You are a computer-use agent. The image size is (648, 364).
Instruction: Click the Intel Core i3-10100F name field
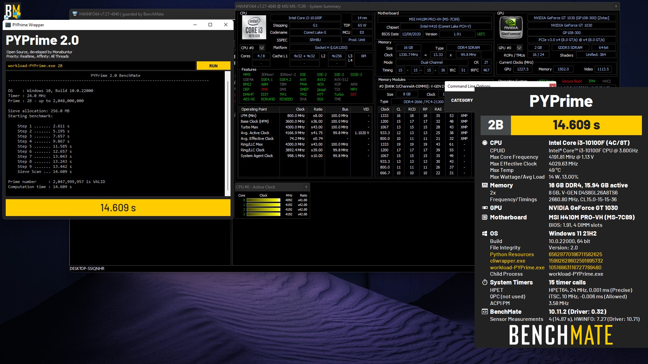click(305, 18)
